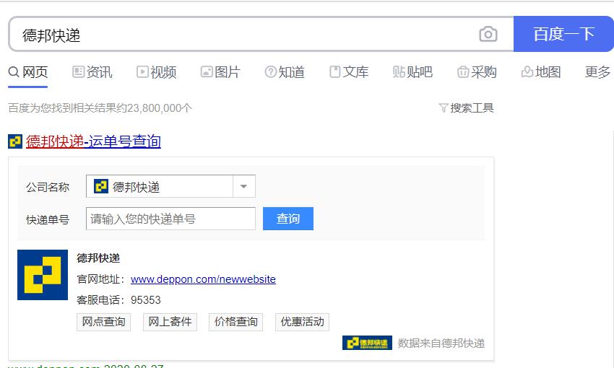Open the 地图 tab
Image resolution: width=614 pixels, height=368 pixels.
(x=541, y=72)
